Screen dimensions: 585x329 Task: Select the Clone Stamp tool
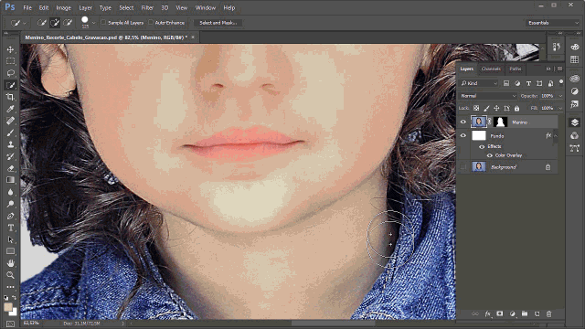click(x=10, y=144)
